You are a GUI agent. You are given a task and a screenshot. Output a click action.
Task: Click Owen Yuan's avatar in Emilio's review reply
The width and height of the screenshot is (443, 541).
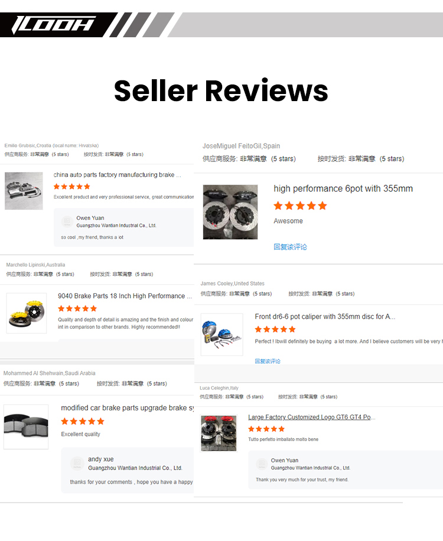(x=67, y=221)
